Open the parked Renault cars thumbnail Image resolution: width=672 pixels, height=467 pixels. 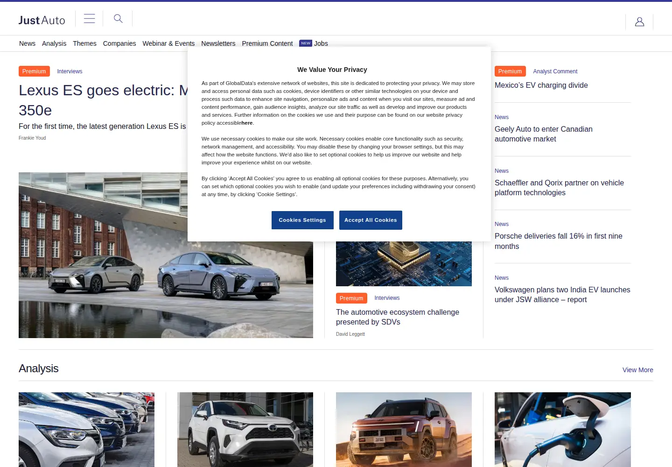[x=86, y=430]
